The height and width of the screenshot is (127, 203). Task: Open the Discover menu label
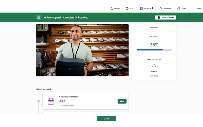point(167,8)
